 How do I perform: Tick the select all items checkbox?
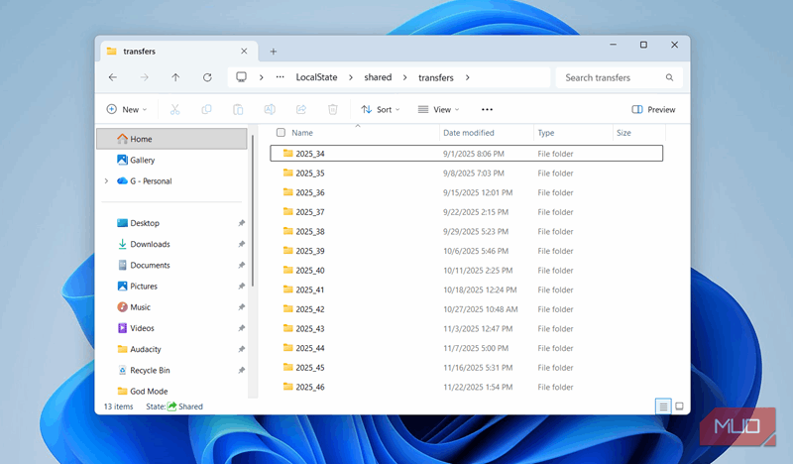coord(281,133)
